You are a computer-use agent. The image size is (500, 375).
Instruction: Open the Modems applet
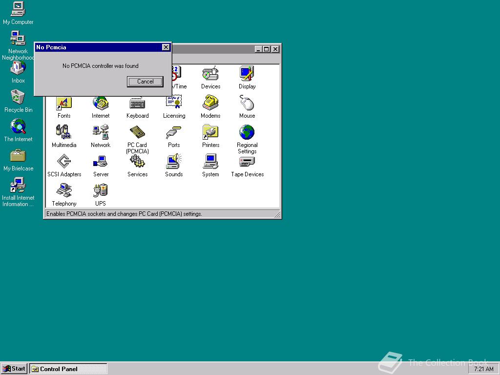coord(210,107)
